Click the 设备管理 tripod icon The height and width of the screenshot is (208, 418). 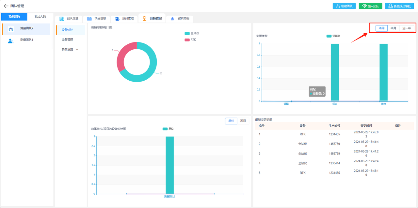(x=144, y=19)
